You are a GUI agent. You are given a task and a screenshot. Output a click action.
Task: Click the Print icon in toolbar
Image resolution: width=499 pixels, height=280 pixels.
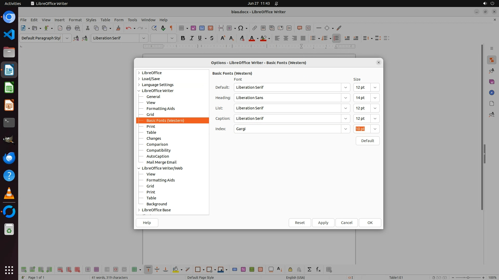[x=69, y=28]
